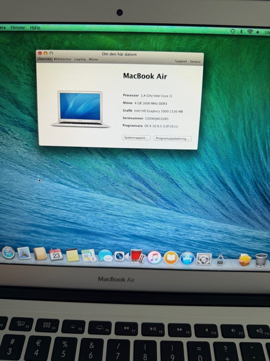
Task: Click the 4 GB 1600 MHz DDR3 text
Action: tap(151, 103)
